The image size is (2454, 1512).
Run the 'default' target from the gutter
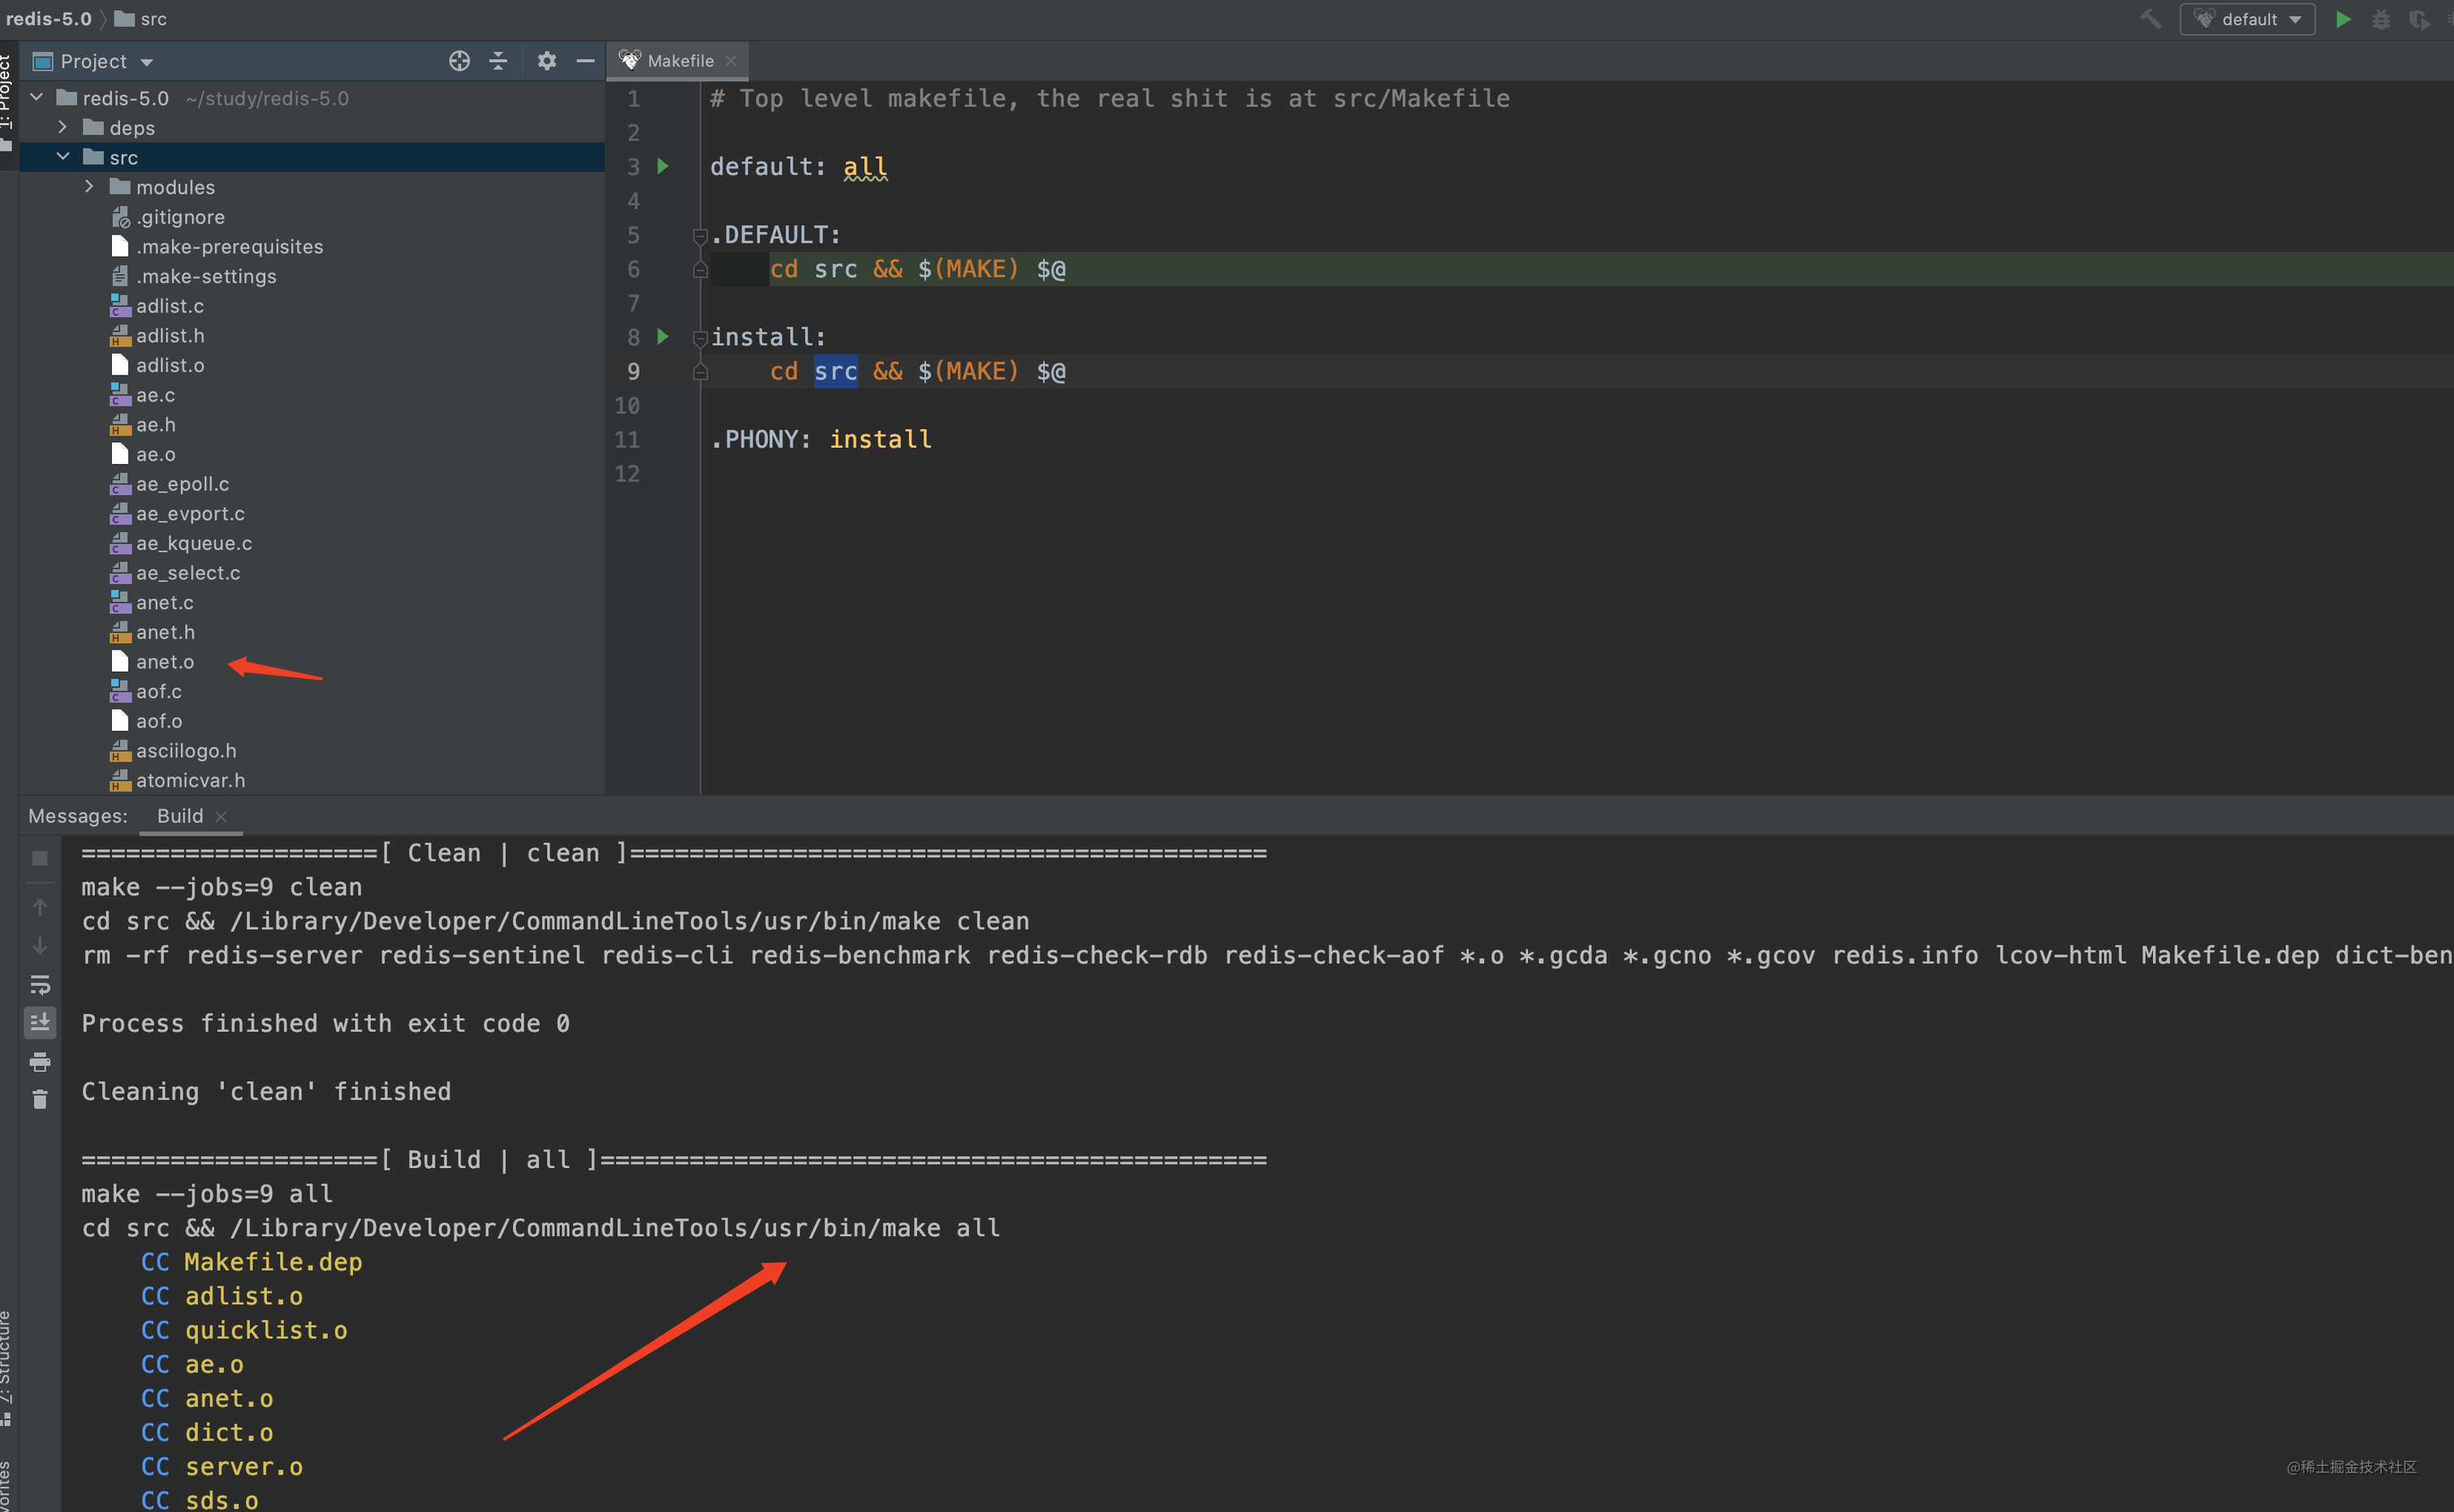(x=663, y=166)
